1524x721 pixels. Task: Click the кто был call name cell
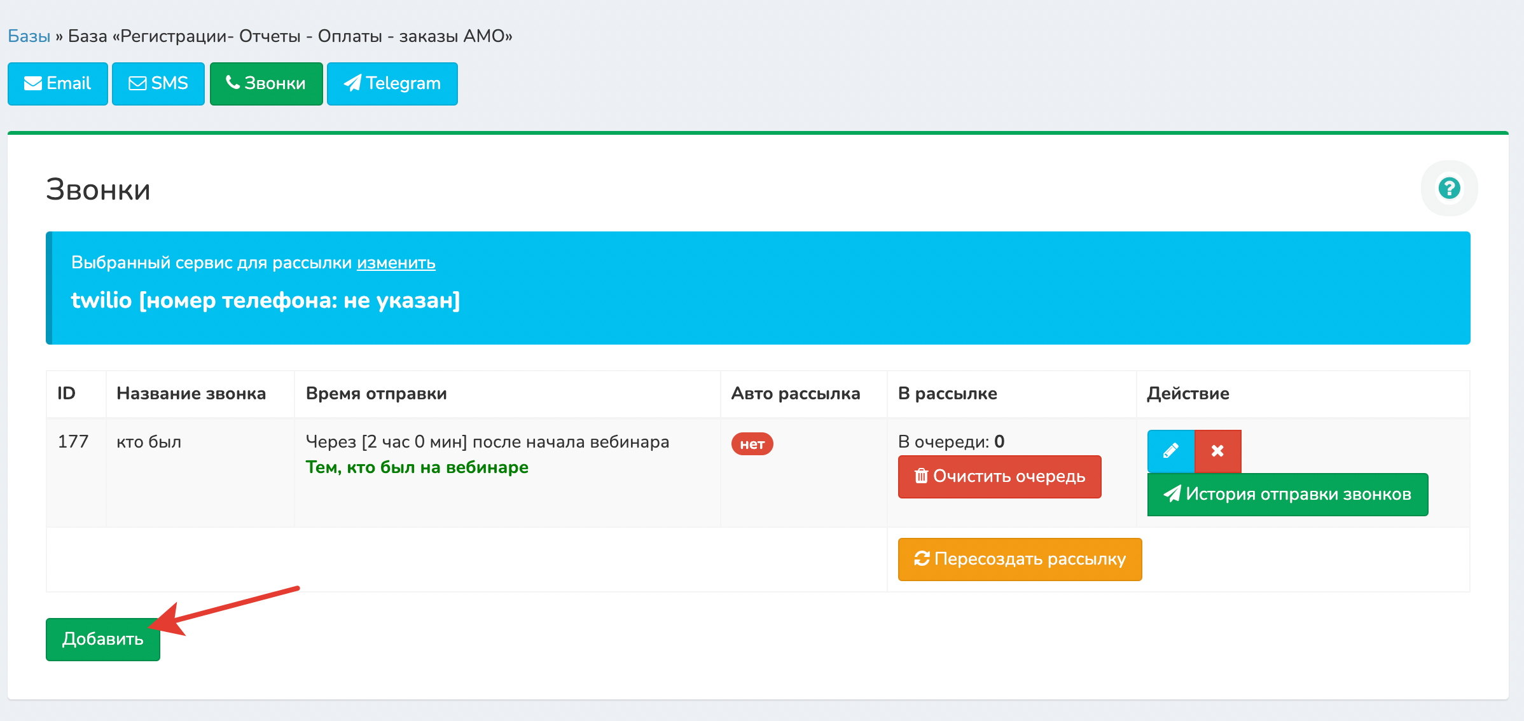149,442
